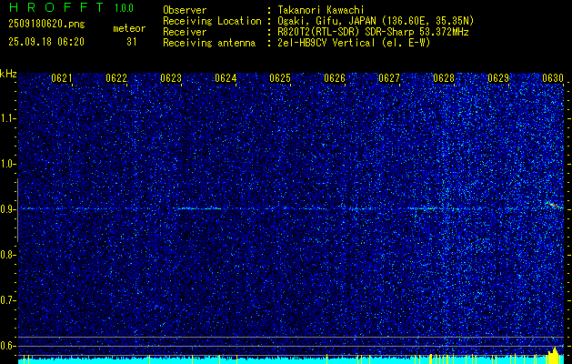This screenshot has height=364, width=572.
Task: Click the Receiving antenna label
Action: point(209,43)
